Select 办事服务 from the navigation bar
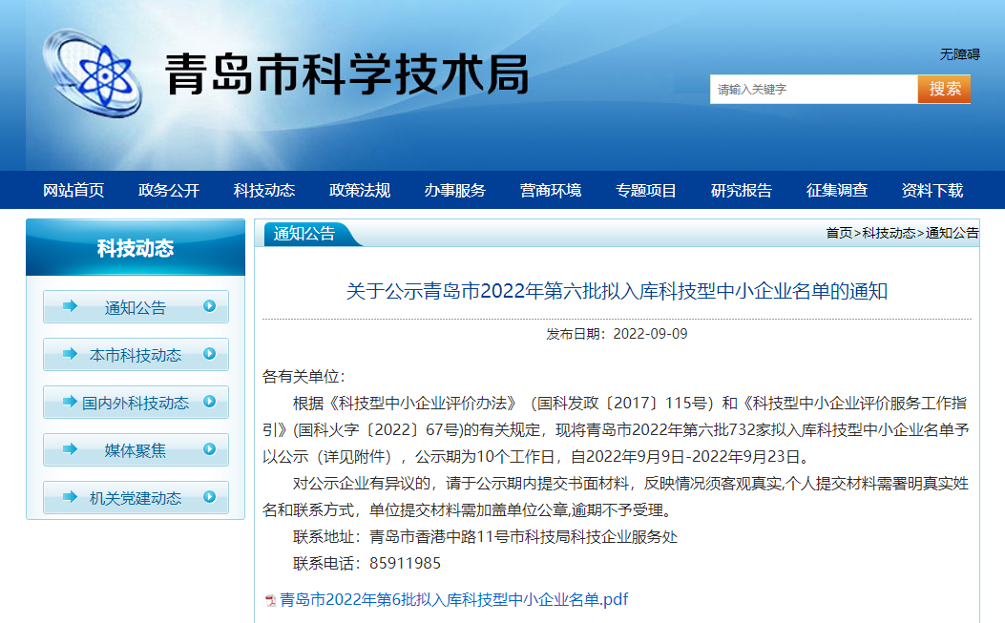The width and height of the screenshot is (1005, 623). [x=455, y=190]
